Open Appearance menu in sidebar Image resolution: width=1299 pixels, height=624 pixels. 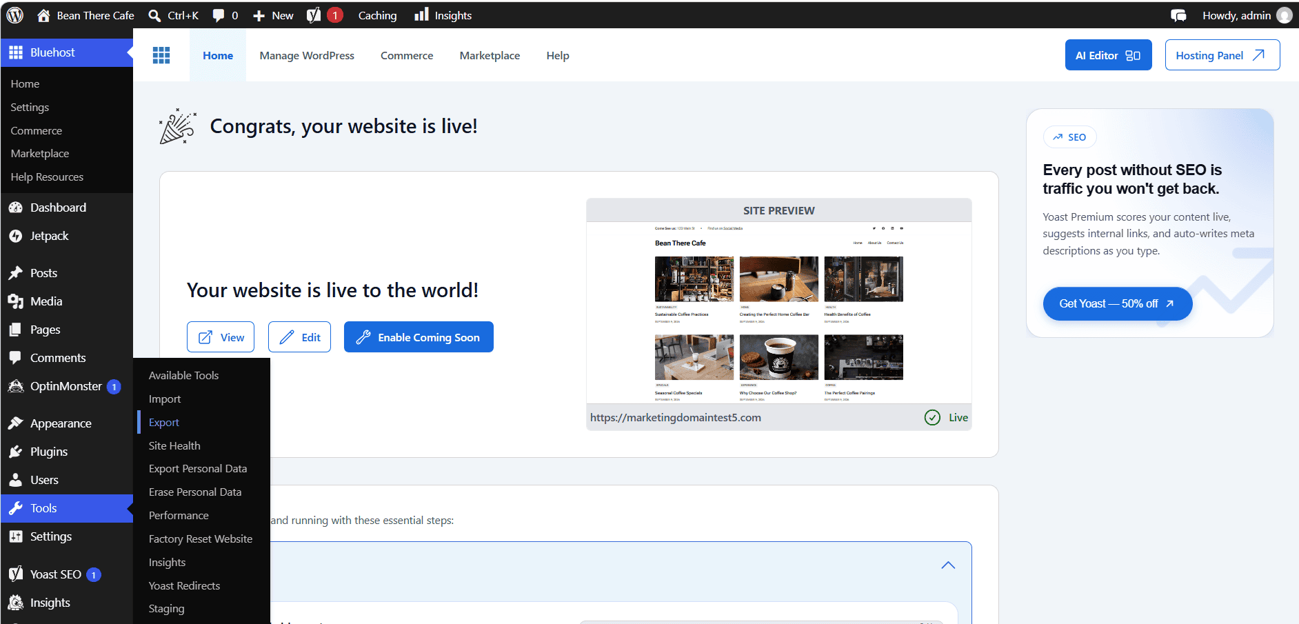(x=61, y=423)
